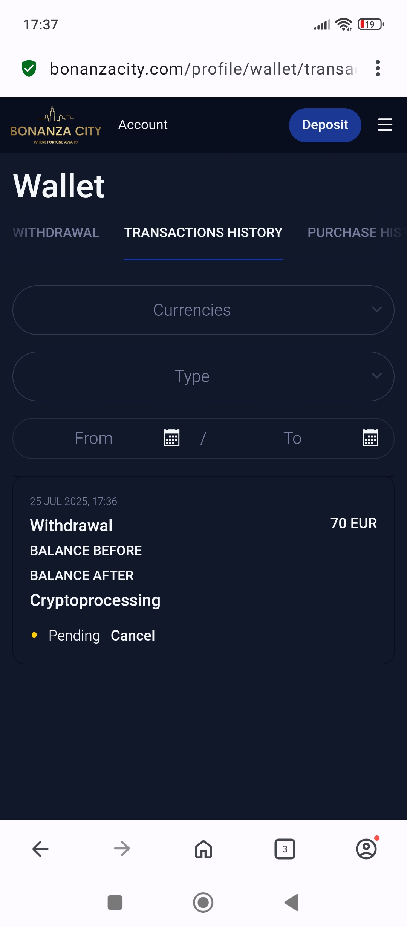Open the To date calendar icon

370,438
